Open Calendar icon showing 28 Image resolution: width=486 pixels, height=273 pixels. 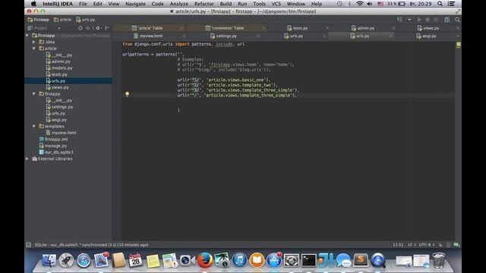pos(135,260)
